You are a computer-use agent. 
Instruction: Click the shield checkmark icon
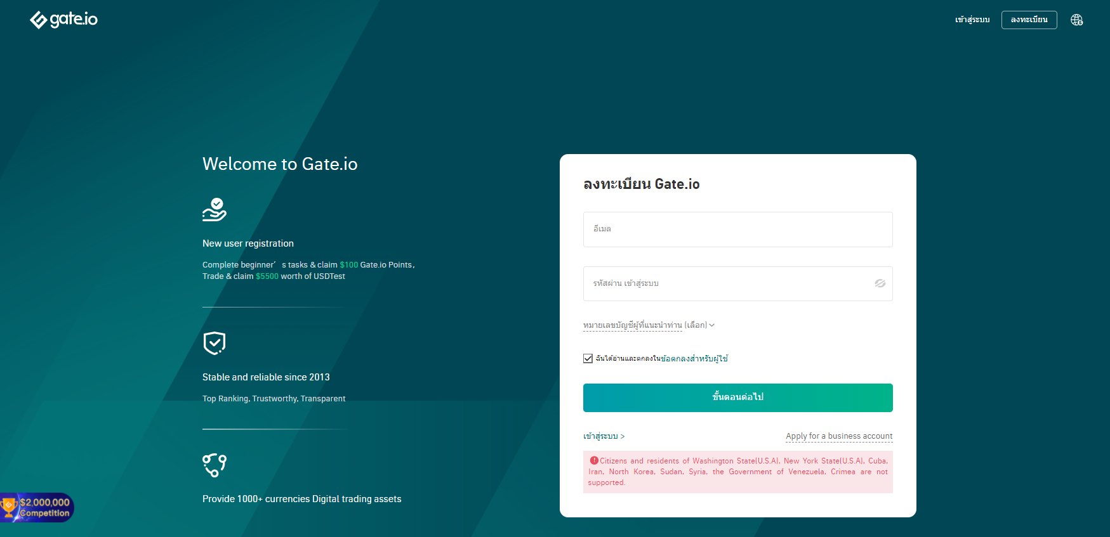coord(215,343)
